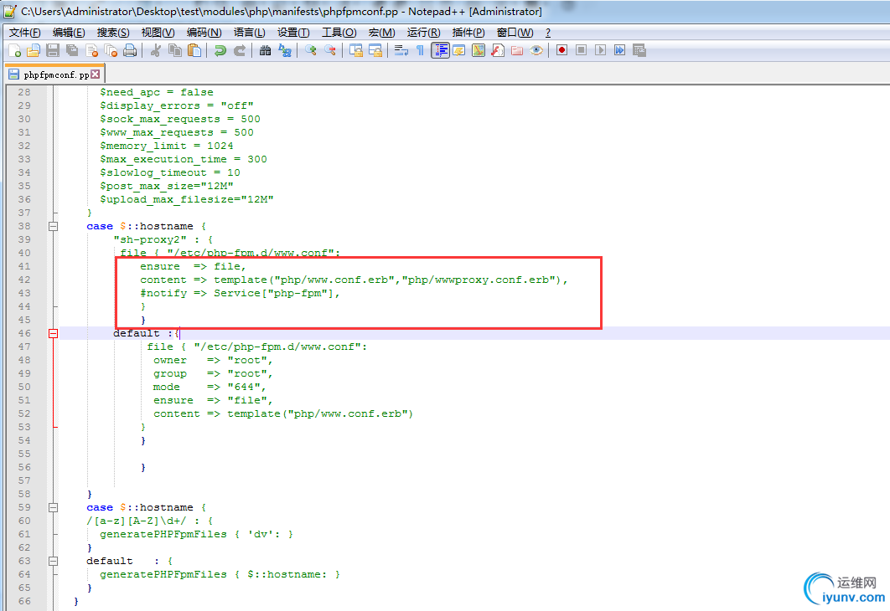Image resolution: width=890 pixels, height=611 pixels.
Task: Open Find with the binoculars icon
Action: click(265, 50)
